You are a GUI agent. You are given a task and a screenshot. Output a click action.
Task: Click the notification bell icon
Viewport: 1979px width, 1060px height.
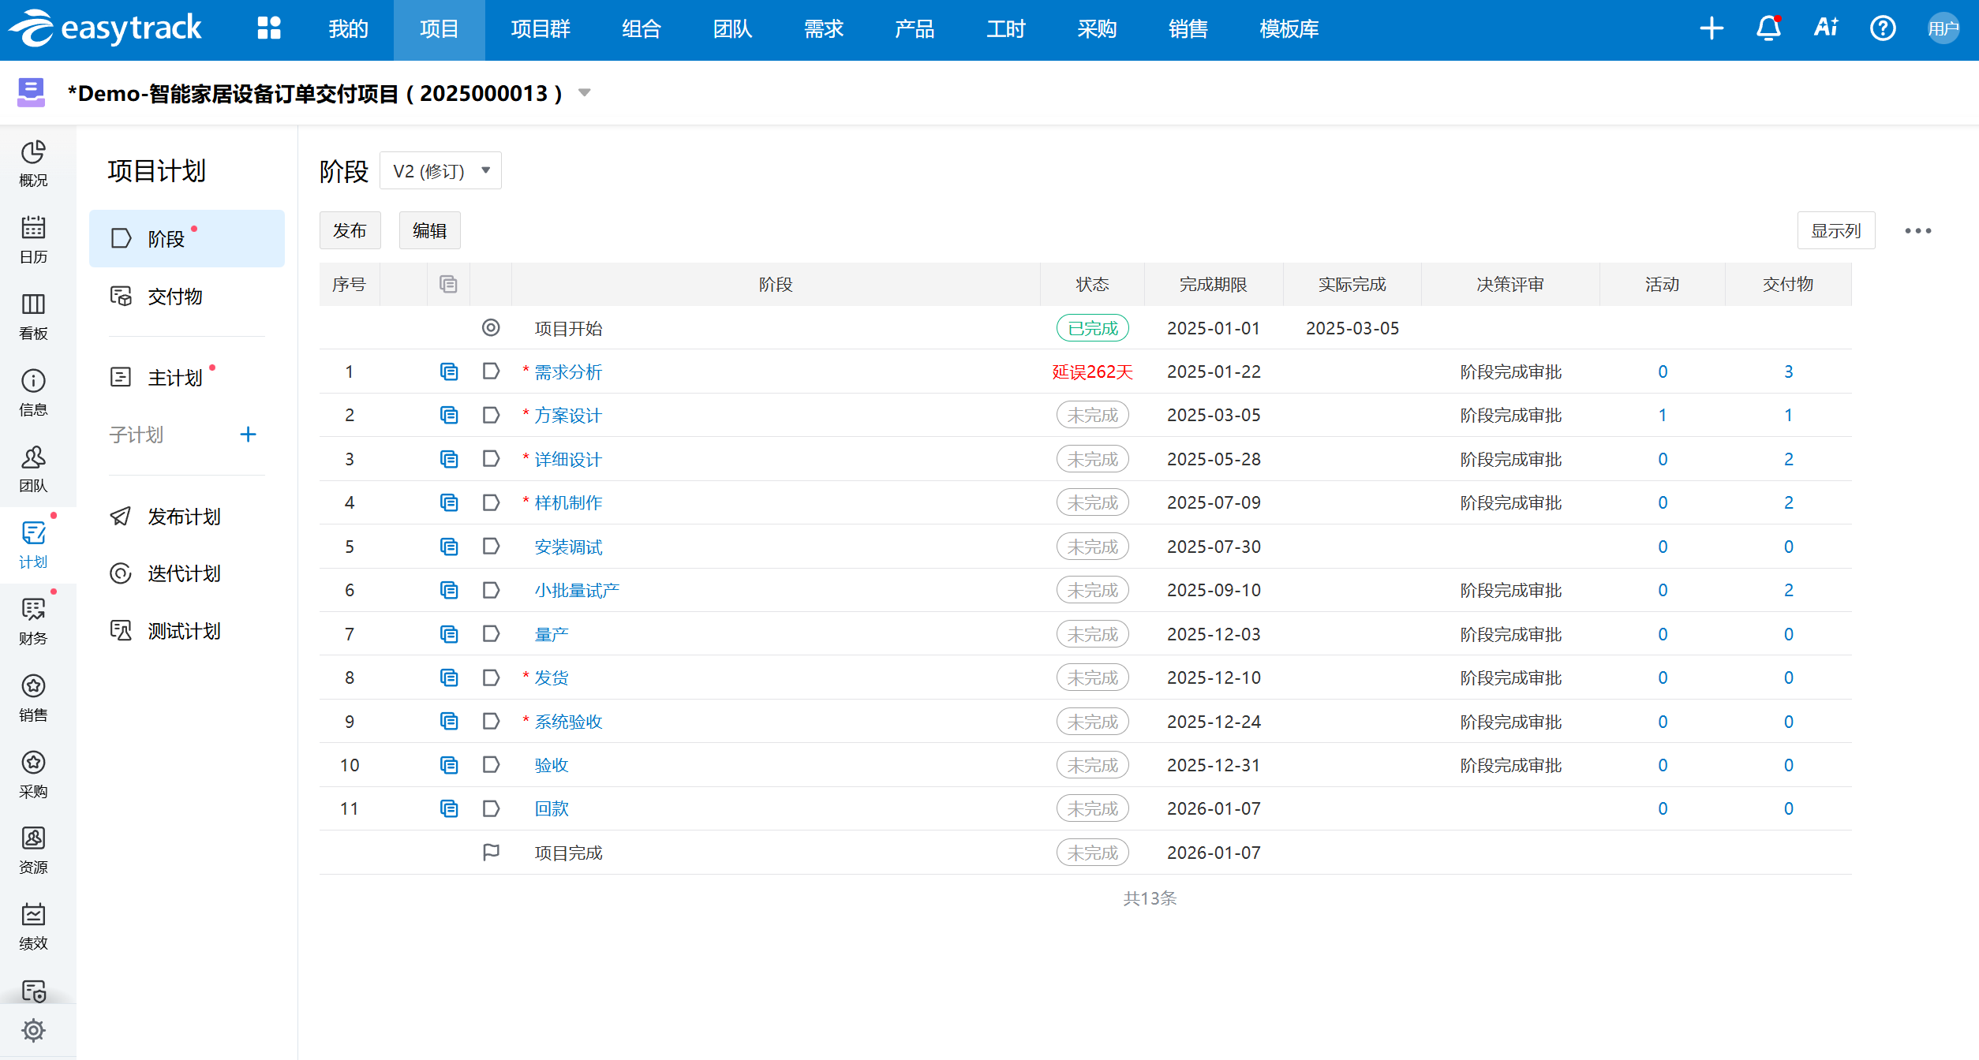[1768, 28]
